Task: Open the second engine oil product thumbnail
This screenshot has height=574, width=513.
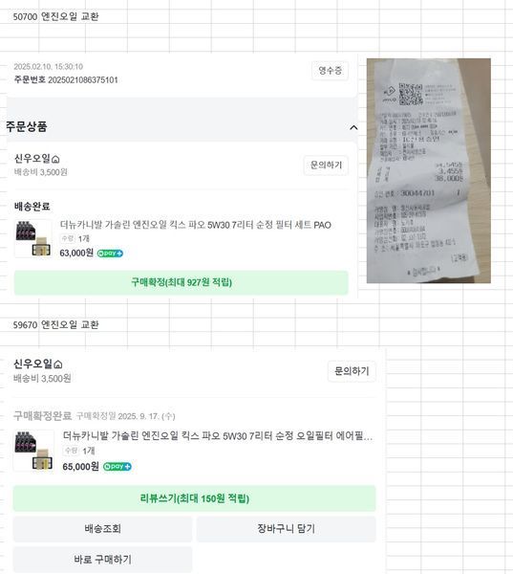Action: click(x=33, y=451)
